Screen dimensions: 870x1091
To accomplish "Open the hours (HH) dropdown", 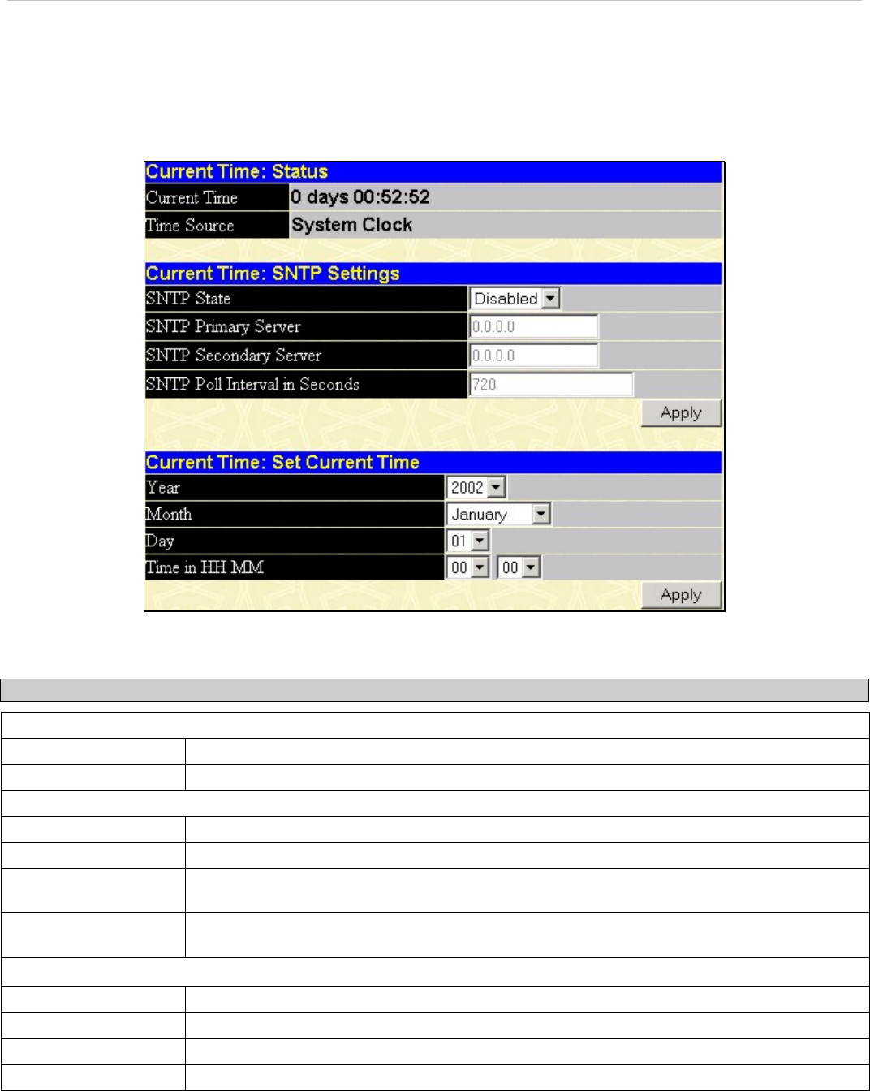I will pyautogui.click(x=468, y=568).
